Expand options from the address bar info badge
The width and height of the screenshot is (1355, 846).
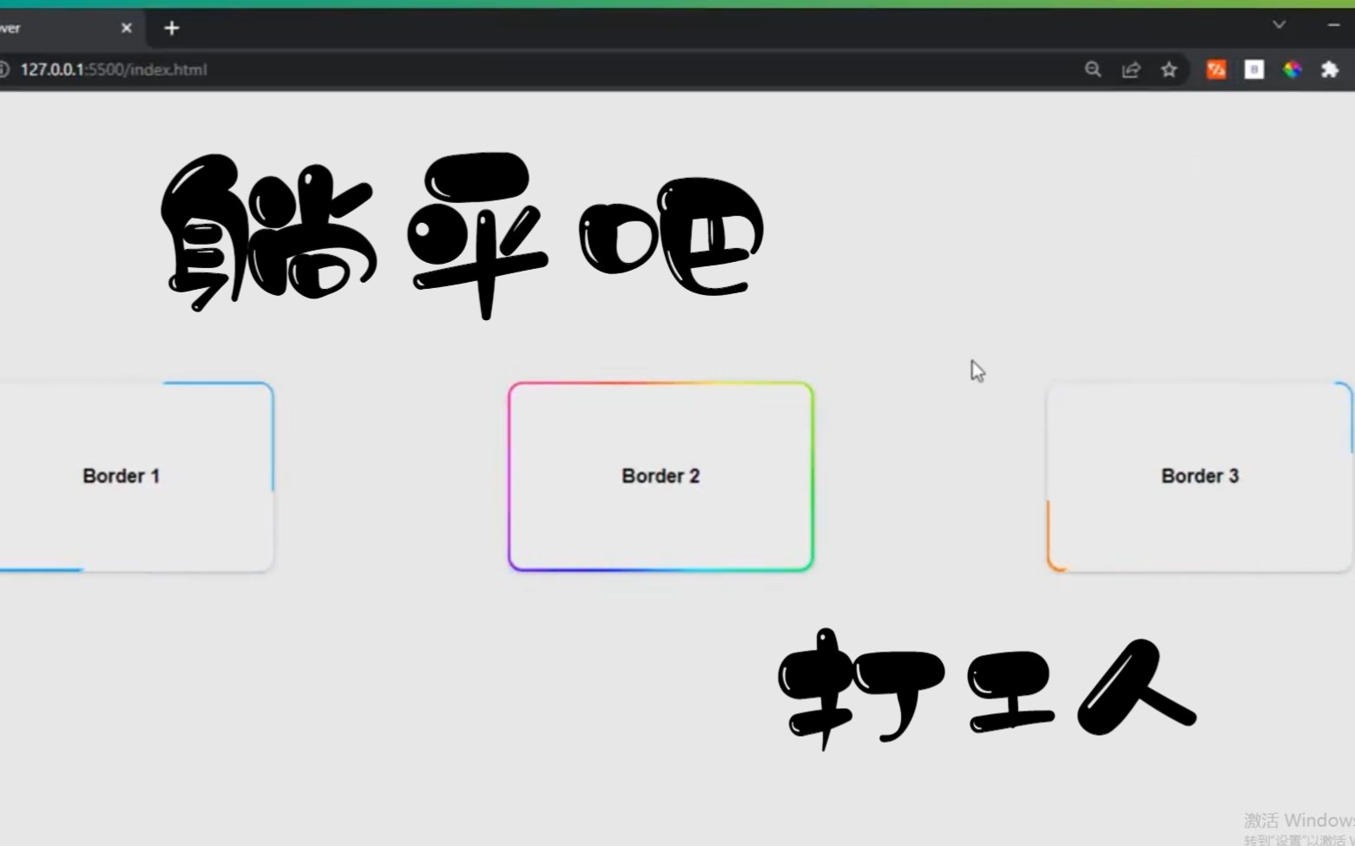5,69
